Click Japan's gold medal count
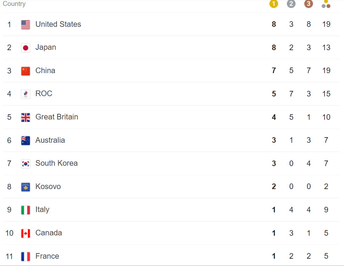344x266 pixels. [274, 48]
